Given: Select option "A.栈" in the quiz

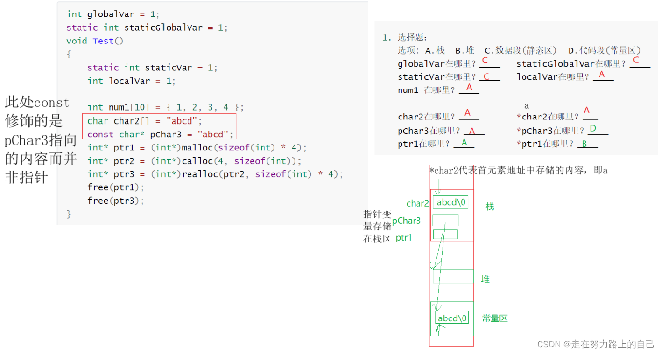Looking at the screenshot, I should (435, 50).
